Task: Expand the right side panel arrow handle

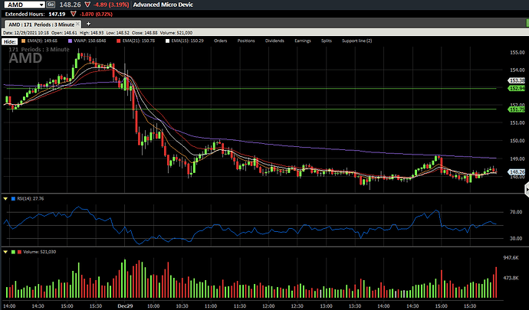Action: pos(527,190)
